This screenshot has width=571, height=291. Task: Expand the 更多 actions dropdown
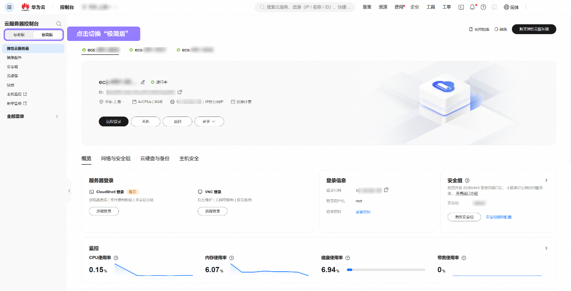pos(209,121)
